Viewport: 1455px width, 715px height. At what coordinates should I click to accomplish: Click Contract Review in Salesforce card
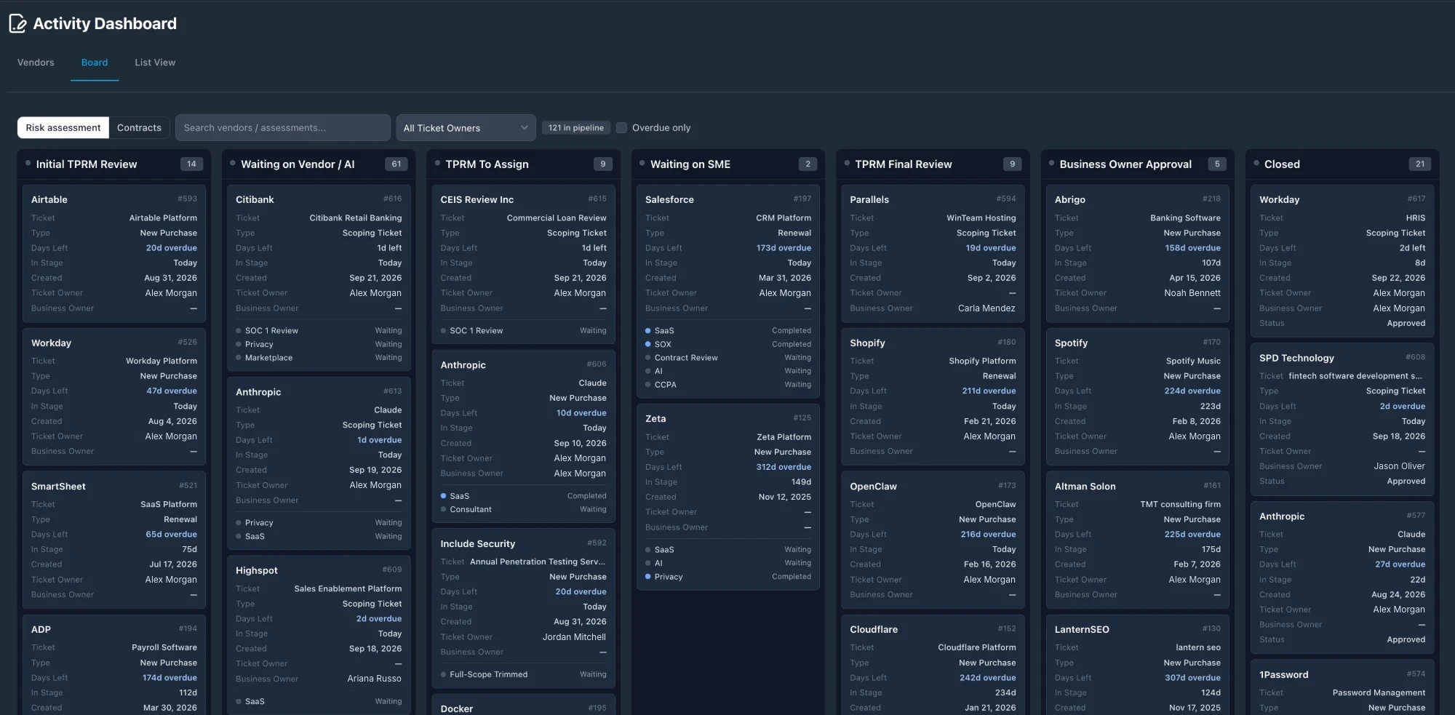click(x=686, y=358)
